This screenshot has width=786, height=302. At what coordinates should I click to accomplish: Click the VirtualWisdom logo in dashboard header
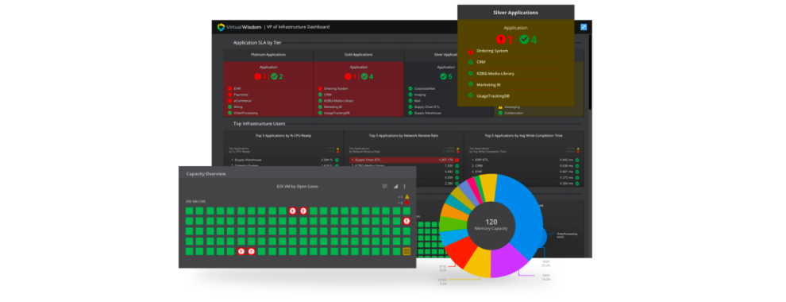pos(239,27)
